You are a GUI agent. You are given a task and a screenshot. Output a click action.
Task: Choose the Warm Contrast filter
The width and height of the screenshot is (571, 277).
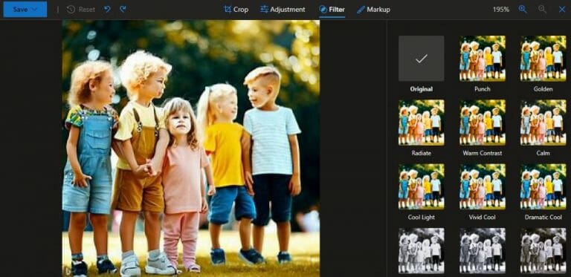482,123
